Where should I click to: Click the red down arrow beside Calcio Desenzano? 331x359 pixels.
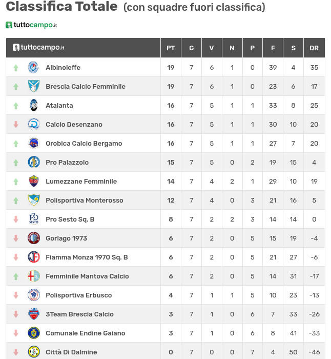(16, 124)
